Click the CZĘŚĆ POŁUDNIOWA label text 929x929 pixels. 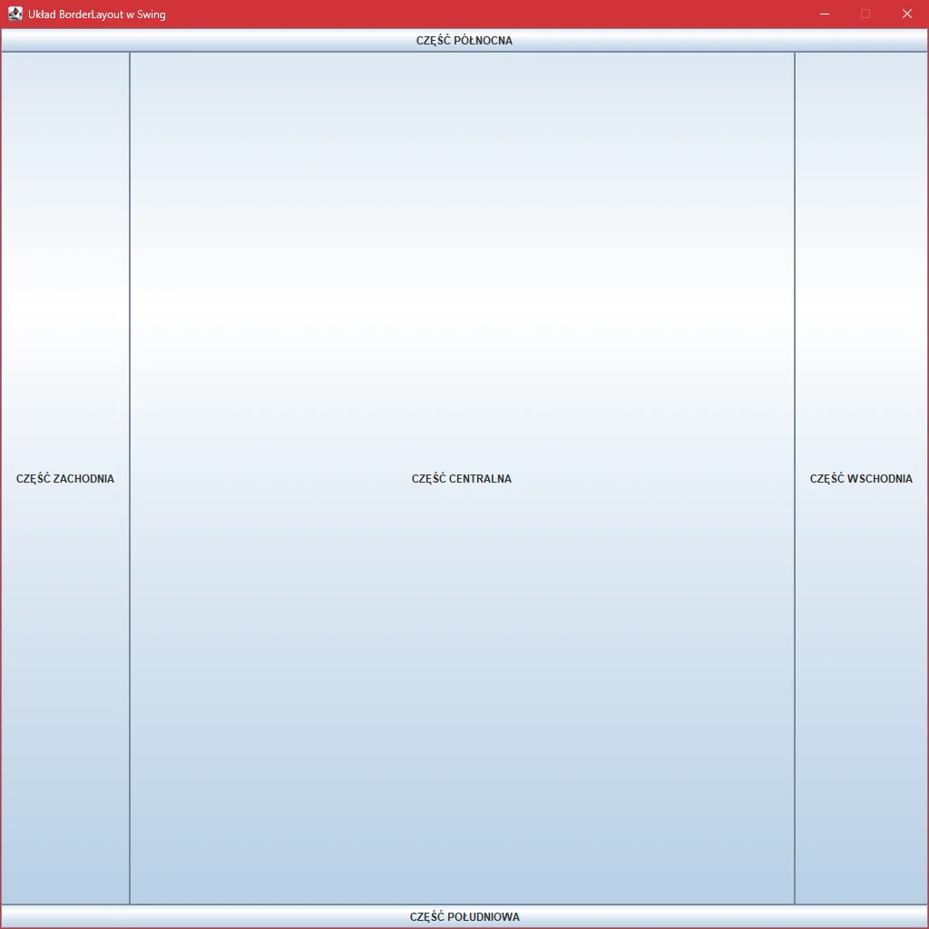click(464, 917)
